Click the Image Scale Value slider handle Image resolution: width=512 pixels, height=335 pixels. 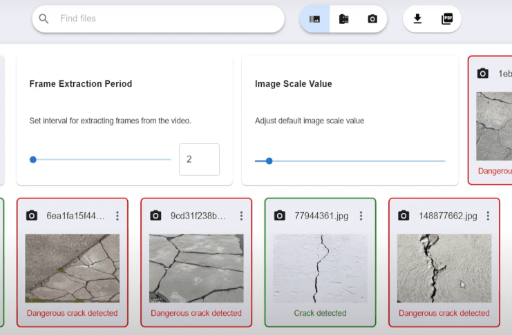coord(269,161)
